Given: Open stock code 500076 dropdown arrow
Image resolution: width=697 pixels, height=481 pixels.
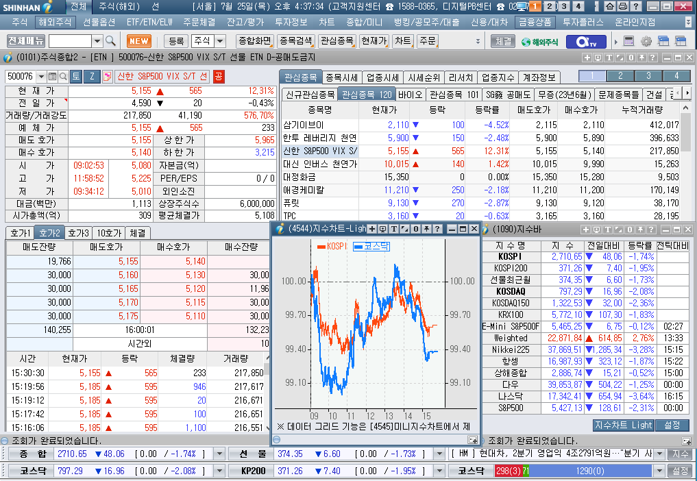Looking at the screenshot, I should pyautogui.click(x=41, y=77).
